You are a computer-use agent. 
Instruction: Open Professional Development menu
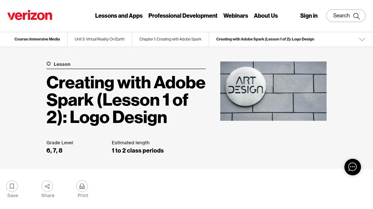(x=183, y=16)
